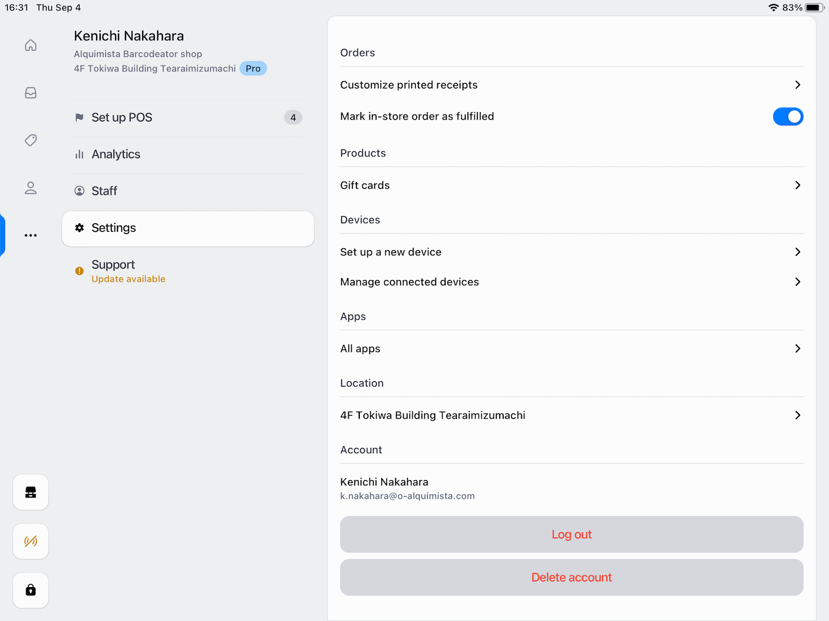The image size is (829, 621).
Task: Select the More ellipsis icon
Action: 31,235
